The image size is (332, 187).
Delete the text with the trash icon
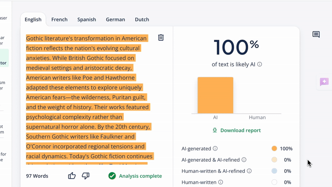point(161,38)
